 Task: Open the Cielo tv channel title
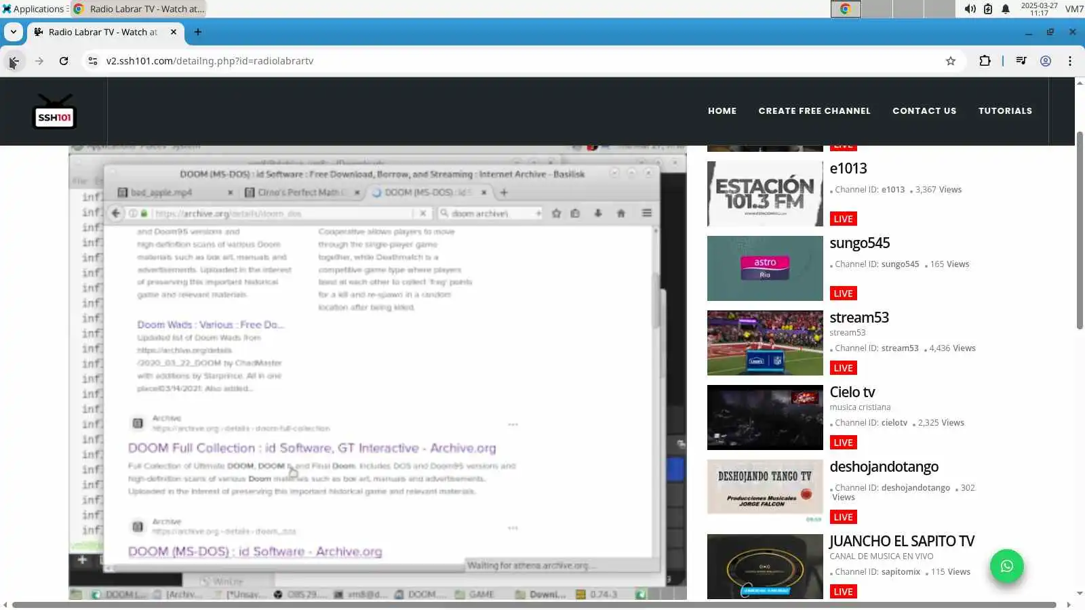[852, 392]
